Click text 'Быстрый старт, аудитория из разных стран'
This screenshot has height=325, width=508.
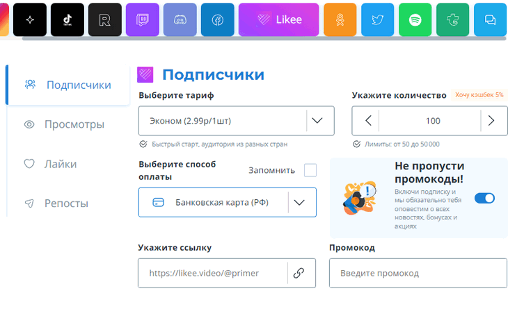(220, 144)
